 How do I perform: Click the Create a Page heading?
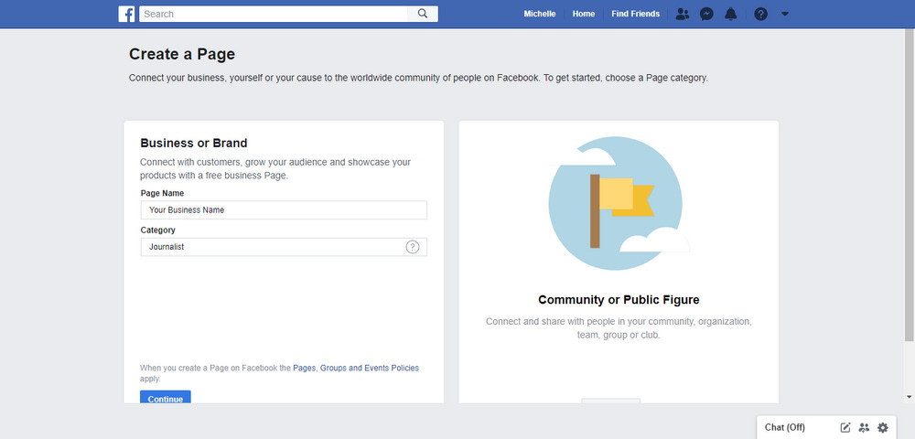click(182, 54)
